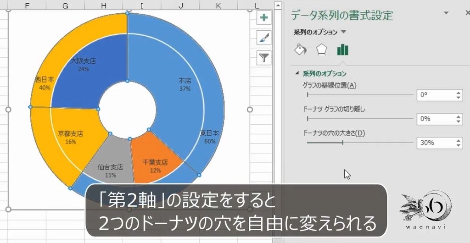Open Chart Elements plus button

(x=264, y=17)
